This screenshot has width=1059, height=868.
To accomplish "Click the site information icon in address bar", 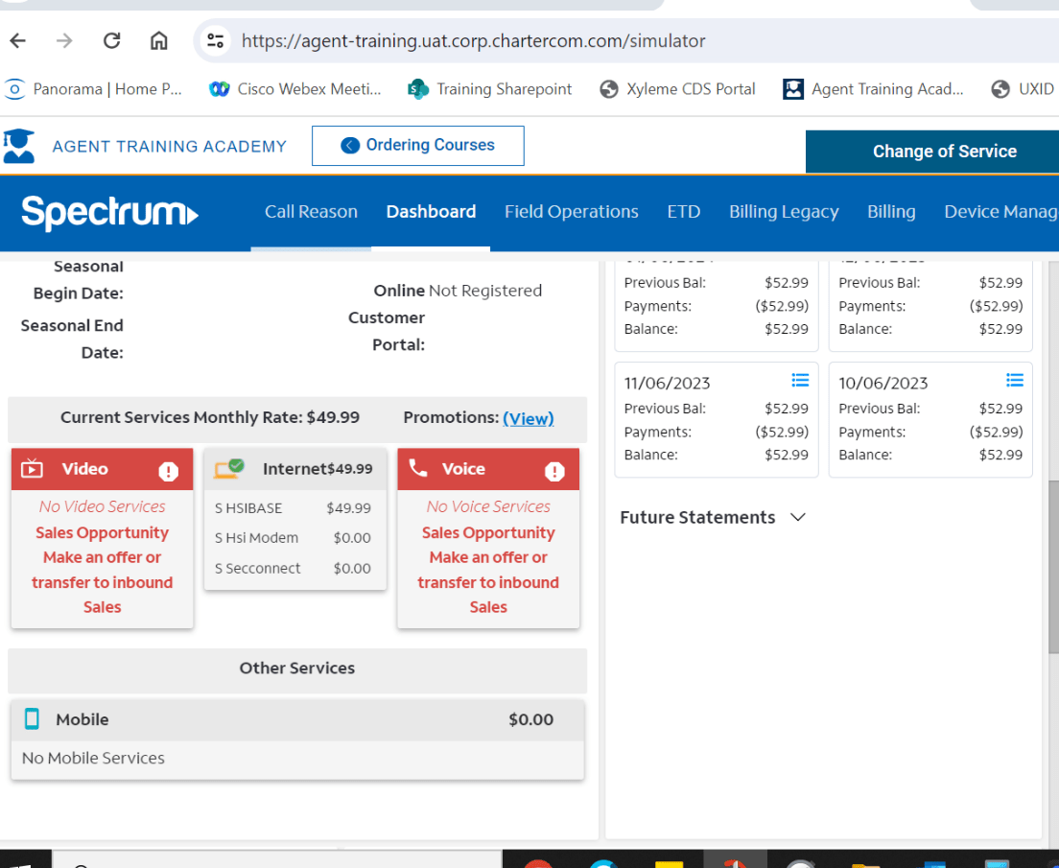I will [x=216, y=40].
